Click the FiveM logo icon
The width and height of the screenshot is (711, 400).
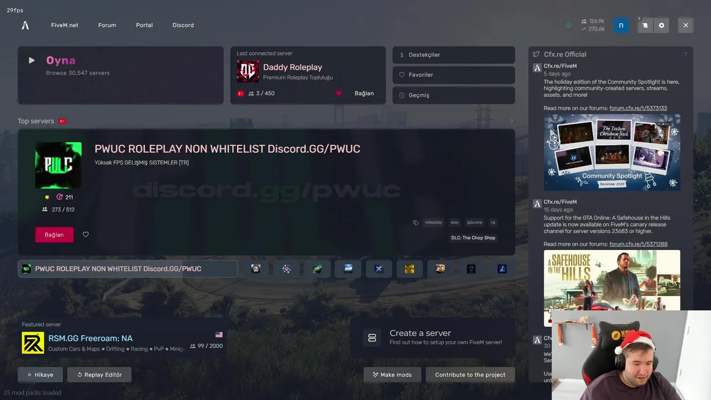pos(25,25)
